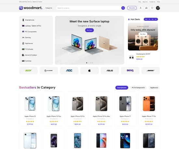Open the shopping cart icon

click(158, 8)
